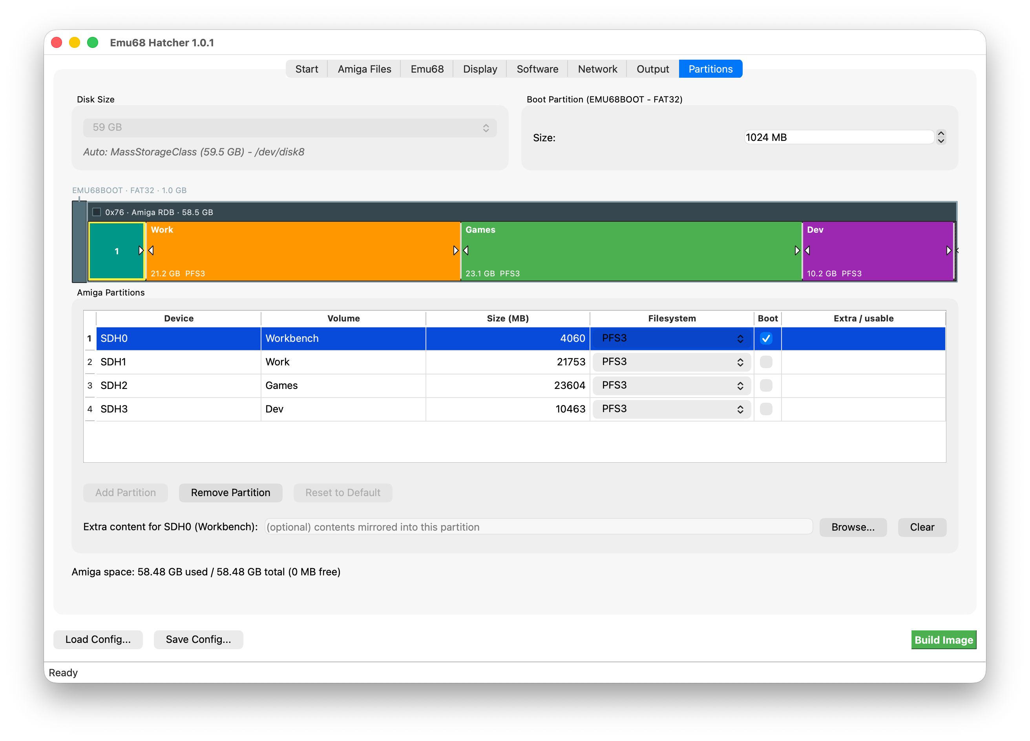Open the filesystem dropdown for SDH0

tap(672, 338)
